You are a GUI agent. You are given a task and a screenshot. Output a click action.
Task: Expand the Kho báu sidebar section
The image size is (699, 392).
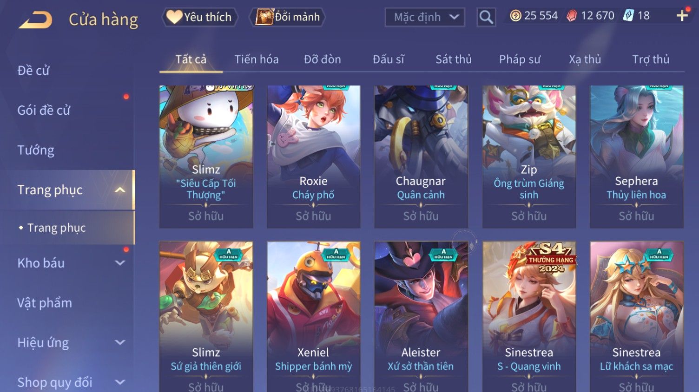[x=120, y=263]
